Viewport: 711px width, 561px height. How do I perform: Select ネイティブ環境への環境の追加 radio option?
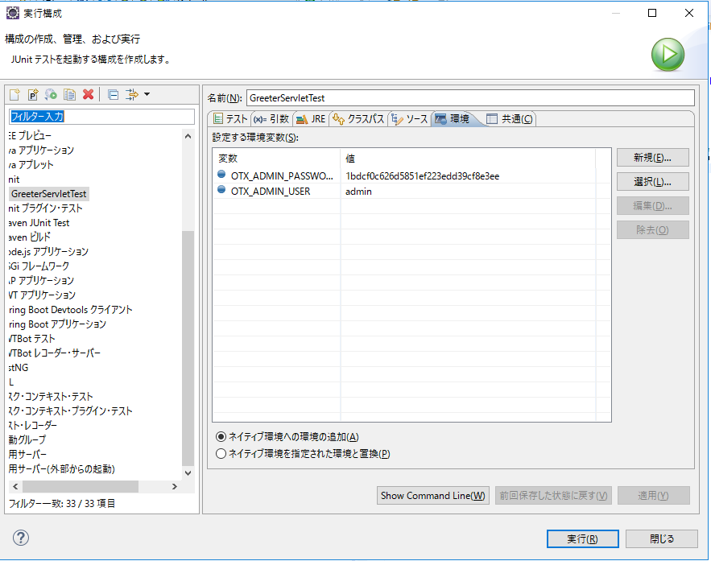[221, 436]
